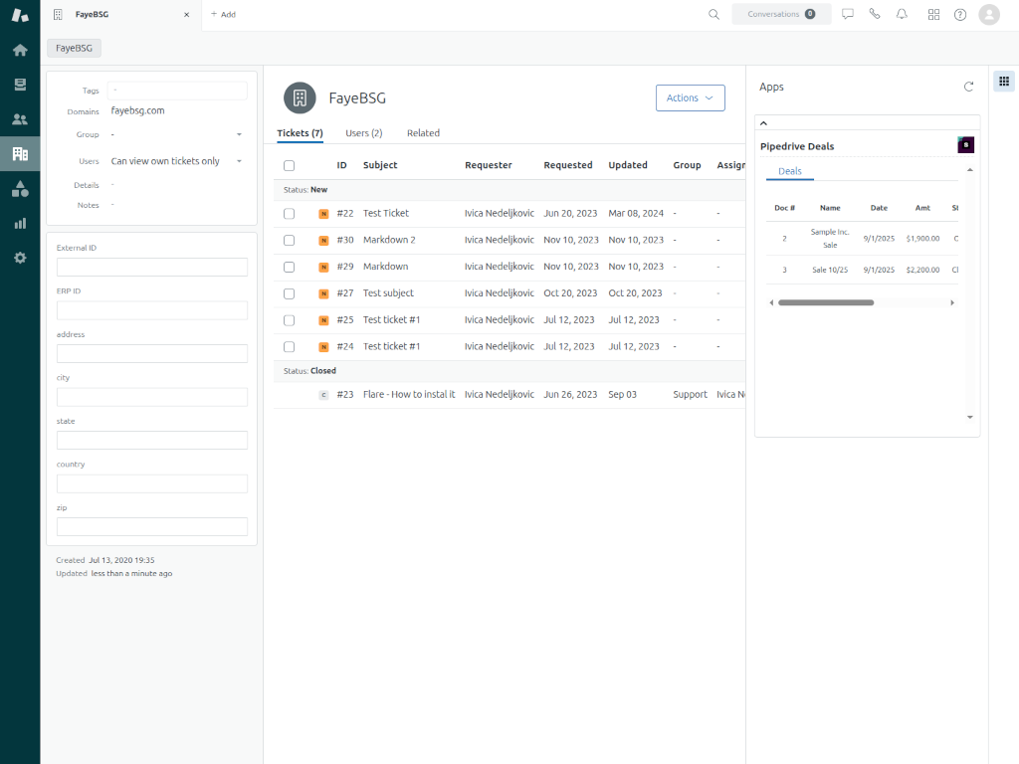The width and height of the screenshot is (1019, 764).
Task: Open notifications via the bell icon
Action: tap(902, 14)
